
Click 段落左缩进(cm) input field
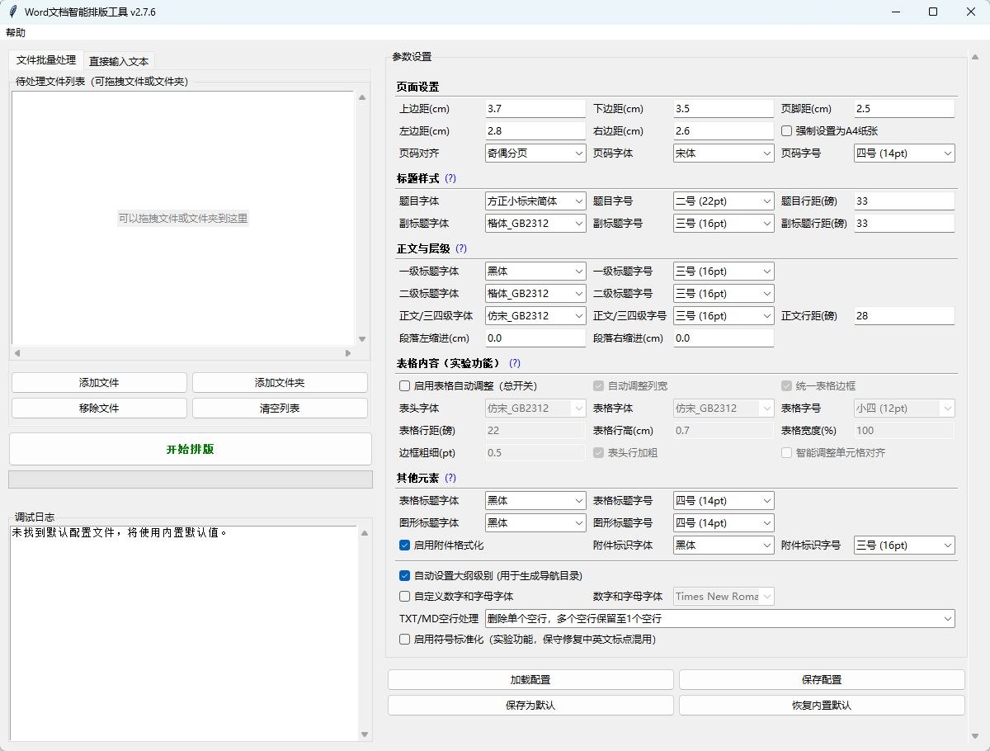tap(535, 338)
